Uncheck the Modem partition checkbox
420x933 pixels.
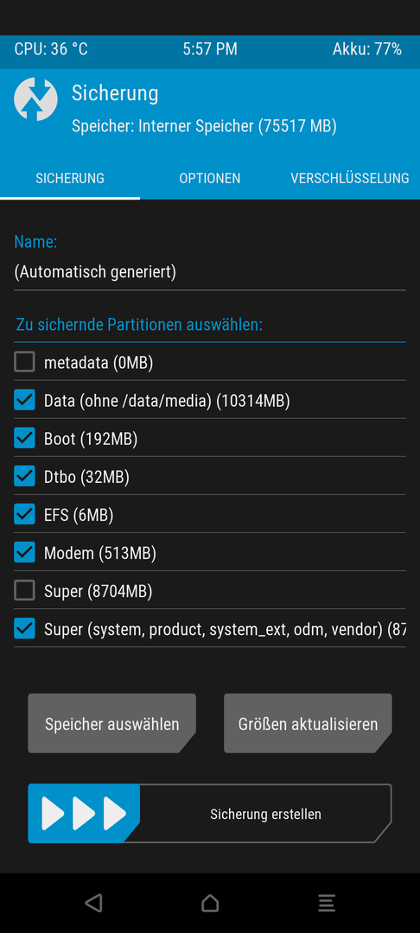click(x=24, y=552)
